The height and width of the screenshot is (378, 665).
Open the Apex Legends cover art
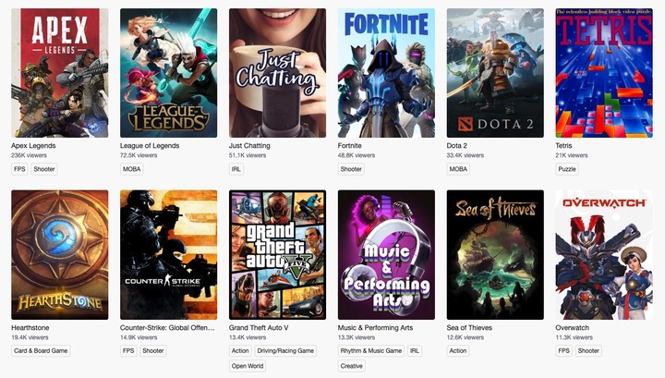tap(59, 73)
